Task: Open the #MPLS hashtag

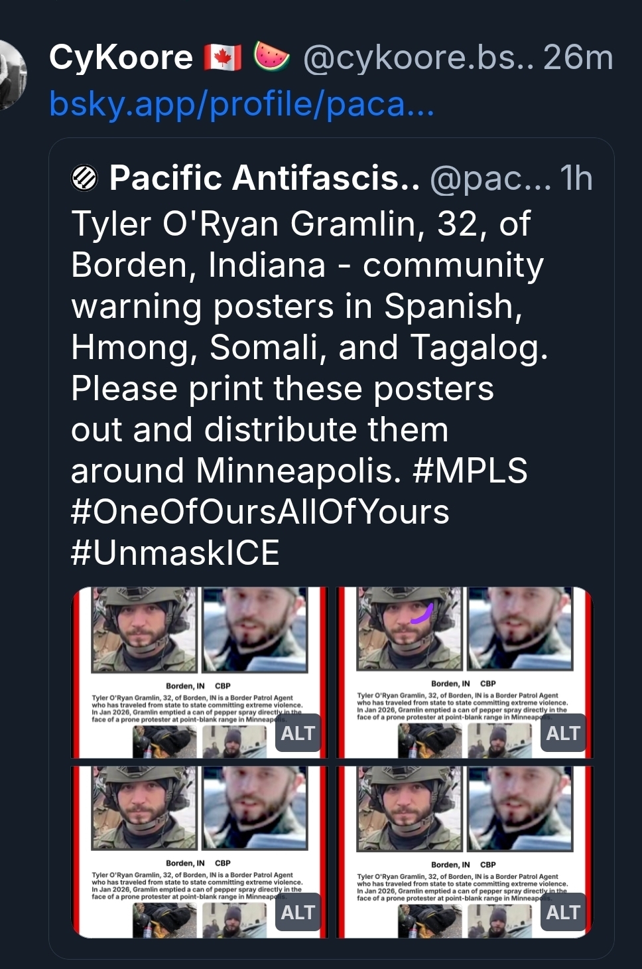Action: click(x=470, y=471)
